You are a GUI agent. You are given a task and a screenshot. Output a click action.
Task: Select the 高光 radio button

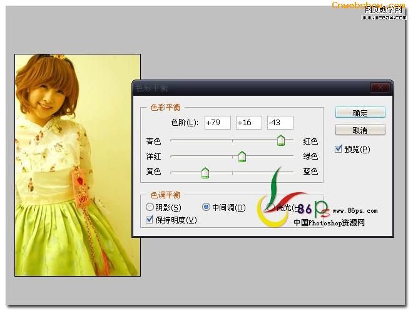click(270, 207)
